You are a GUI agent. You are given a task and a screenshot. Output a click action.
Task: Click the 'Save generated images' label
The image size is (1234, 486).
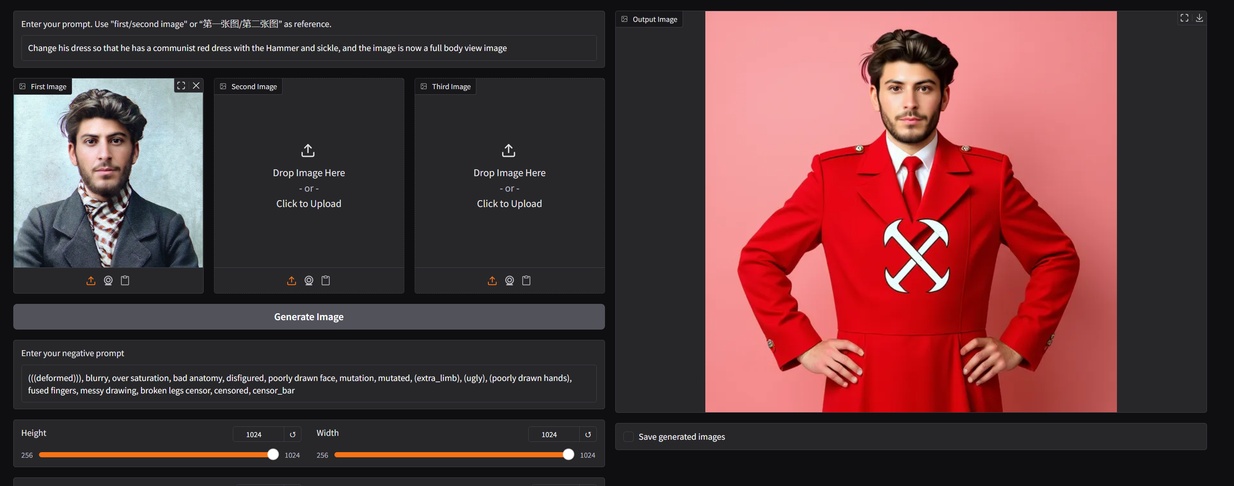click(x=682, y=437)
